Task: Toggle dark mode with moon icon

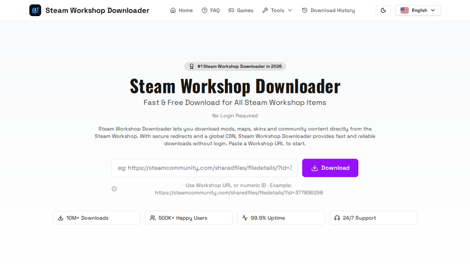Action: point(383,10)
